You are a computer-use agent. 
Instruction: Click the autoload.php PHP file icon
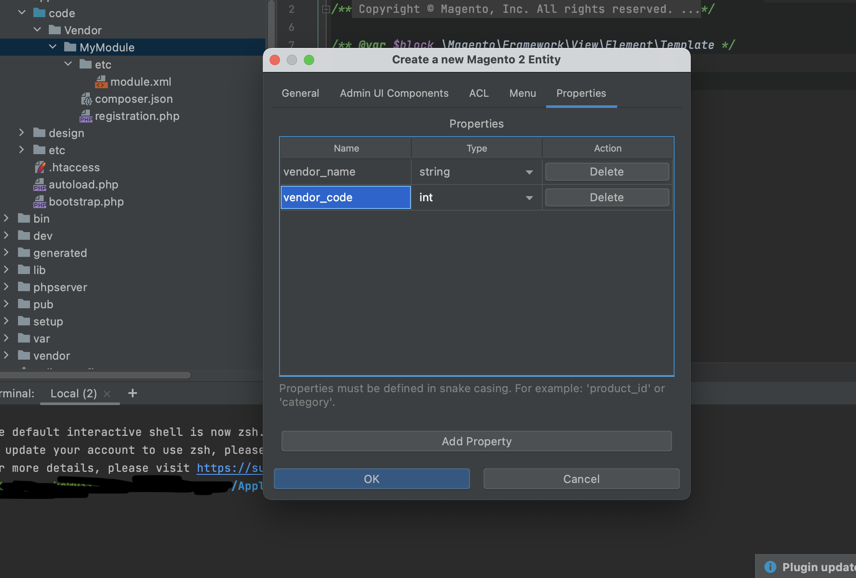pos(39,185)
